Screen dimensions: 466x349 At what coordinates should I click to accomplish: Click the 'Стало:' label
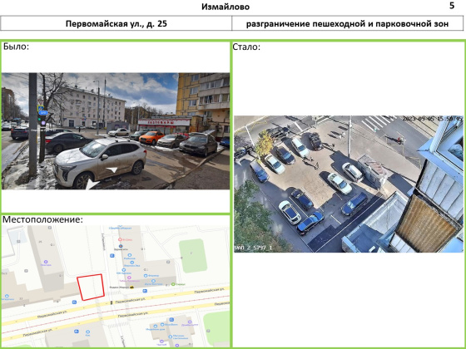[x=246, y=47]
